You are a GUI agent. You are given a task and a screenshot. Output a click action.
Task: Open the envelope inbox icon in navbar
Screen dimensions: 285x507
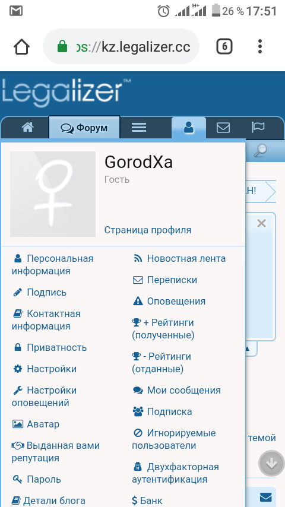pos(223,128)
